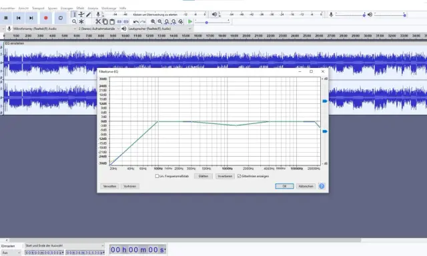Open the Effekt menu
The image size is (427, 256).
click(80, 8)
